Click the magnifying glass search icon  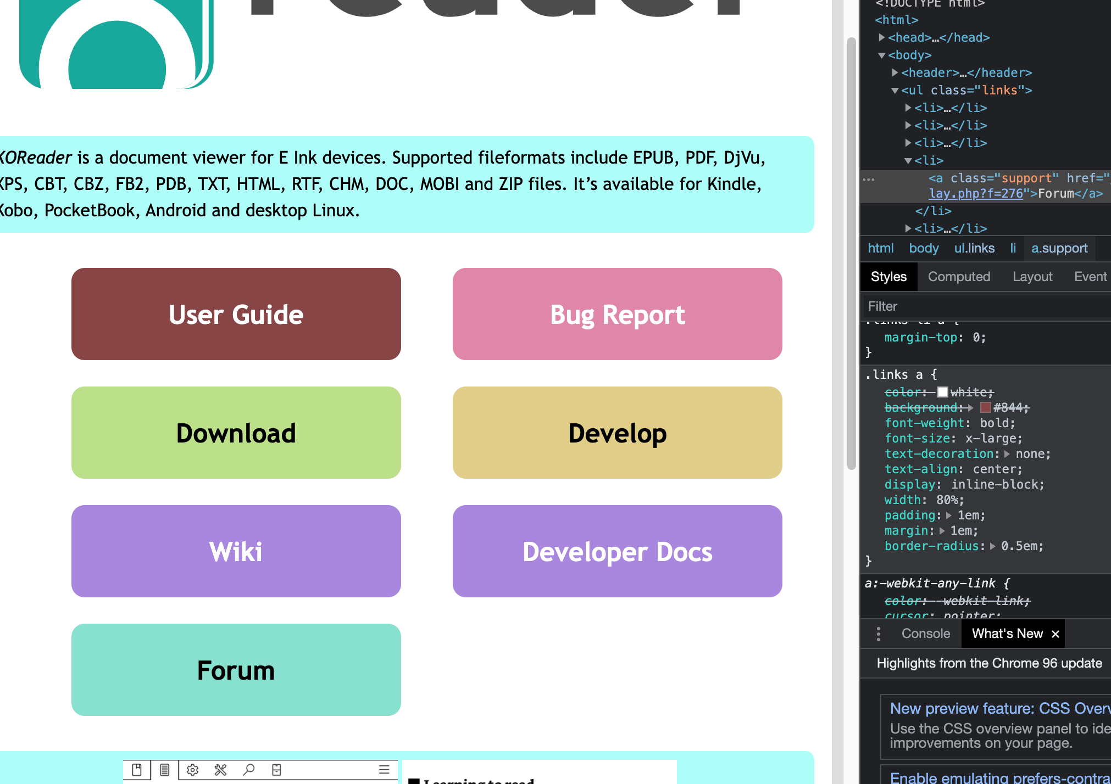coord(249,770)
